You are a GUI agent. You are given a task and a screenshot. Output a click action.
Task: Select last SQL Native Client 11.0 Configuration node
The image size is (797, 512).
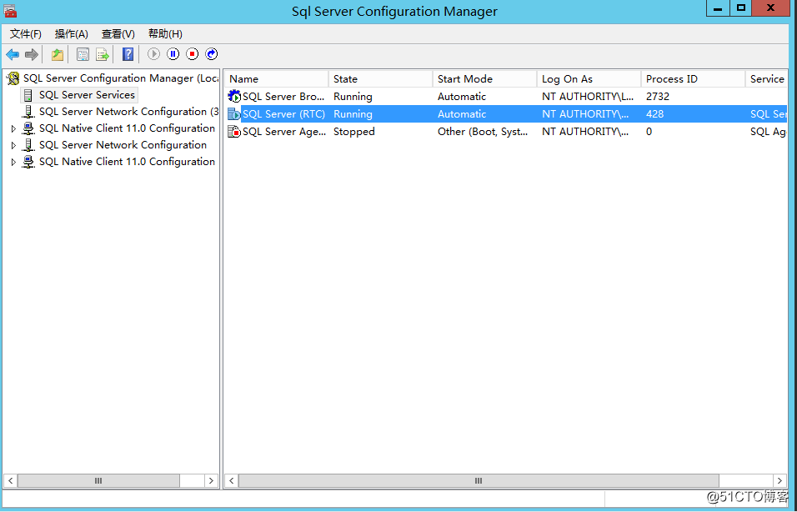[x=127, y=162]
